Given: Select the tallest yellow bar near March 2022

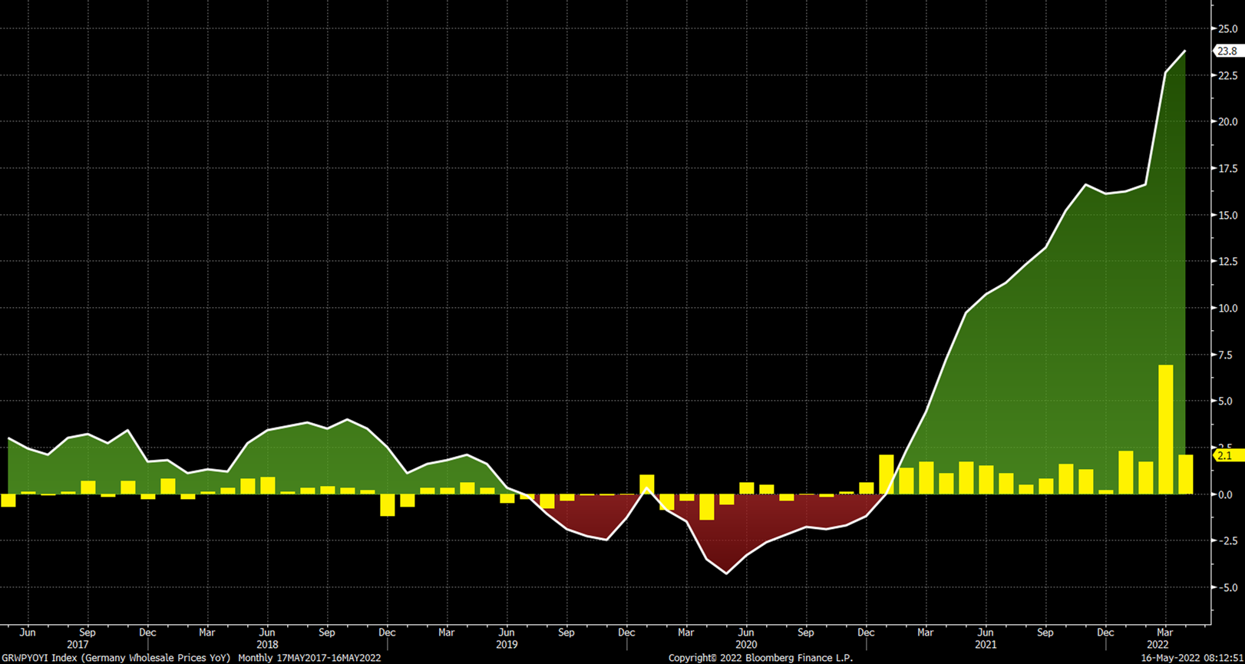Looking at the screenshot, I should click(x=1165, y=428).
